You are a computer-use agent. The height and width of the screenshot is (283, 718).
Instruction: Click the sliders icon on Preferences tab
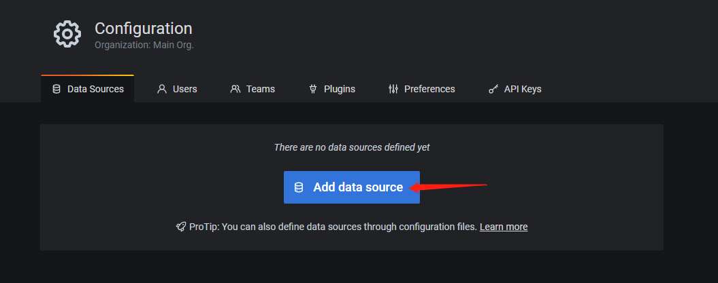click(393, 89)
